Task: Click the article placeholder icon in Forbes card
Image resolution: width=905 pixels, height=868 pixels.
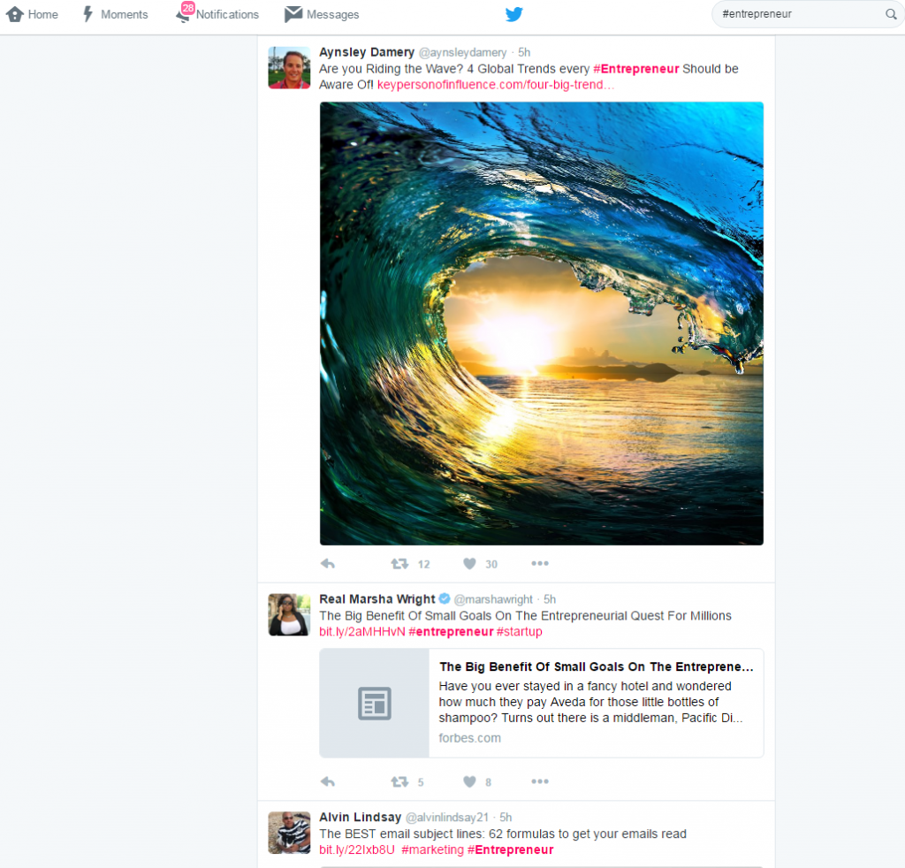Action: tap(375, 703)
